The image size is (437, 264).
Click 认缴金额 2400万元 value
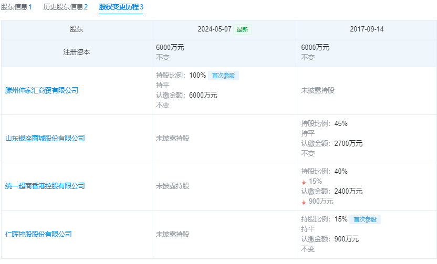[348, 191]
